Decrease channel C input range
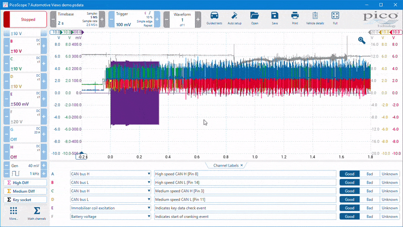 point(7,64)
